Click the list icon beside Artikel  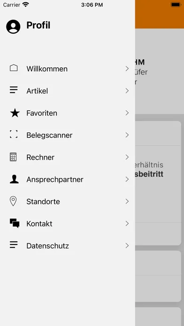(x=14, y=90)
